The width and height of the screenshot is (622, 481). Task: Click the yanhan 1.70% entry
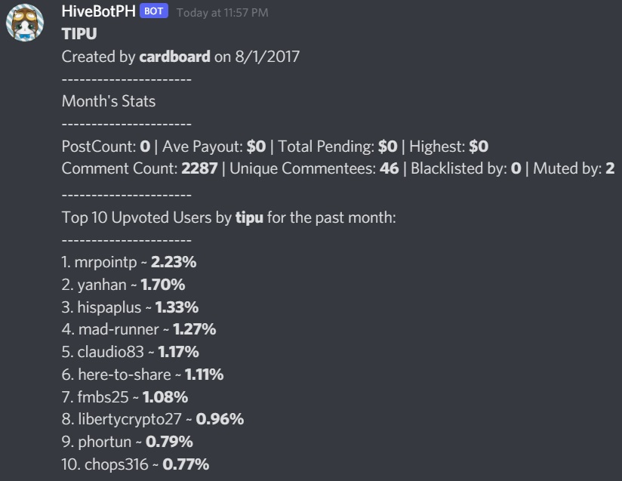[123, 285]
